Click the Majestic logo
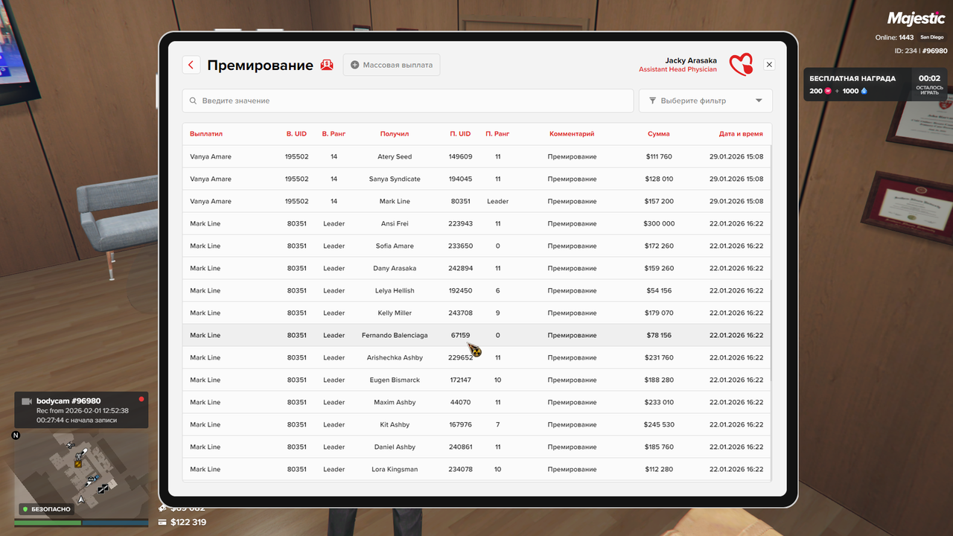 [916, 19]
